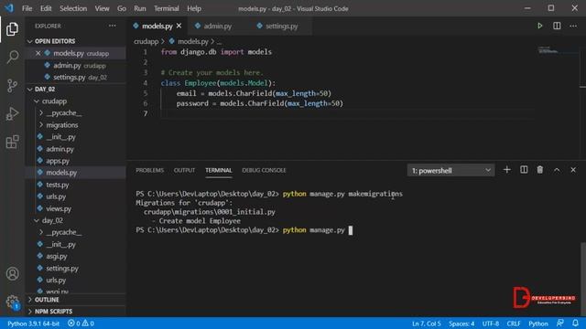586x329 pixels.
Task: Open Explorer views and more actions ellipsis
Action: (x=113, y=26)
